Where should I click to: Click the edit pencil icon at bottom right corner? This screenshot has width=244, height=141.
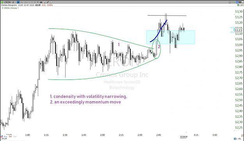[242, 136]
